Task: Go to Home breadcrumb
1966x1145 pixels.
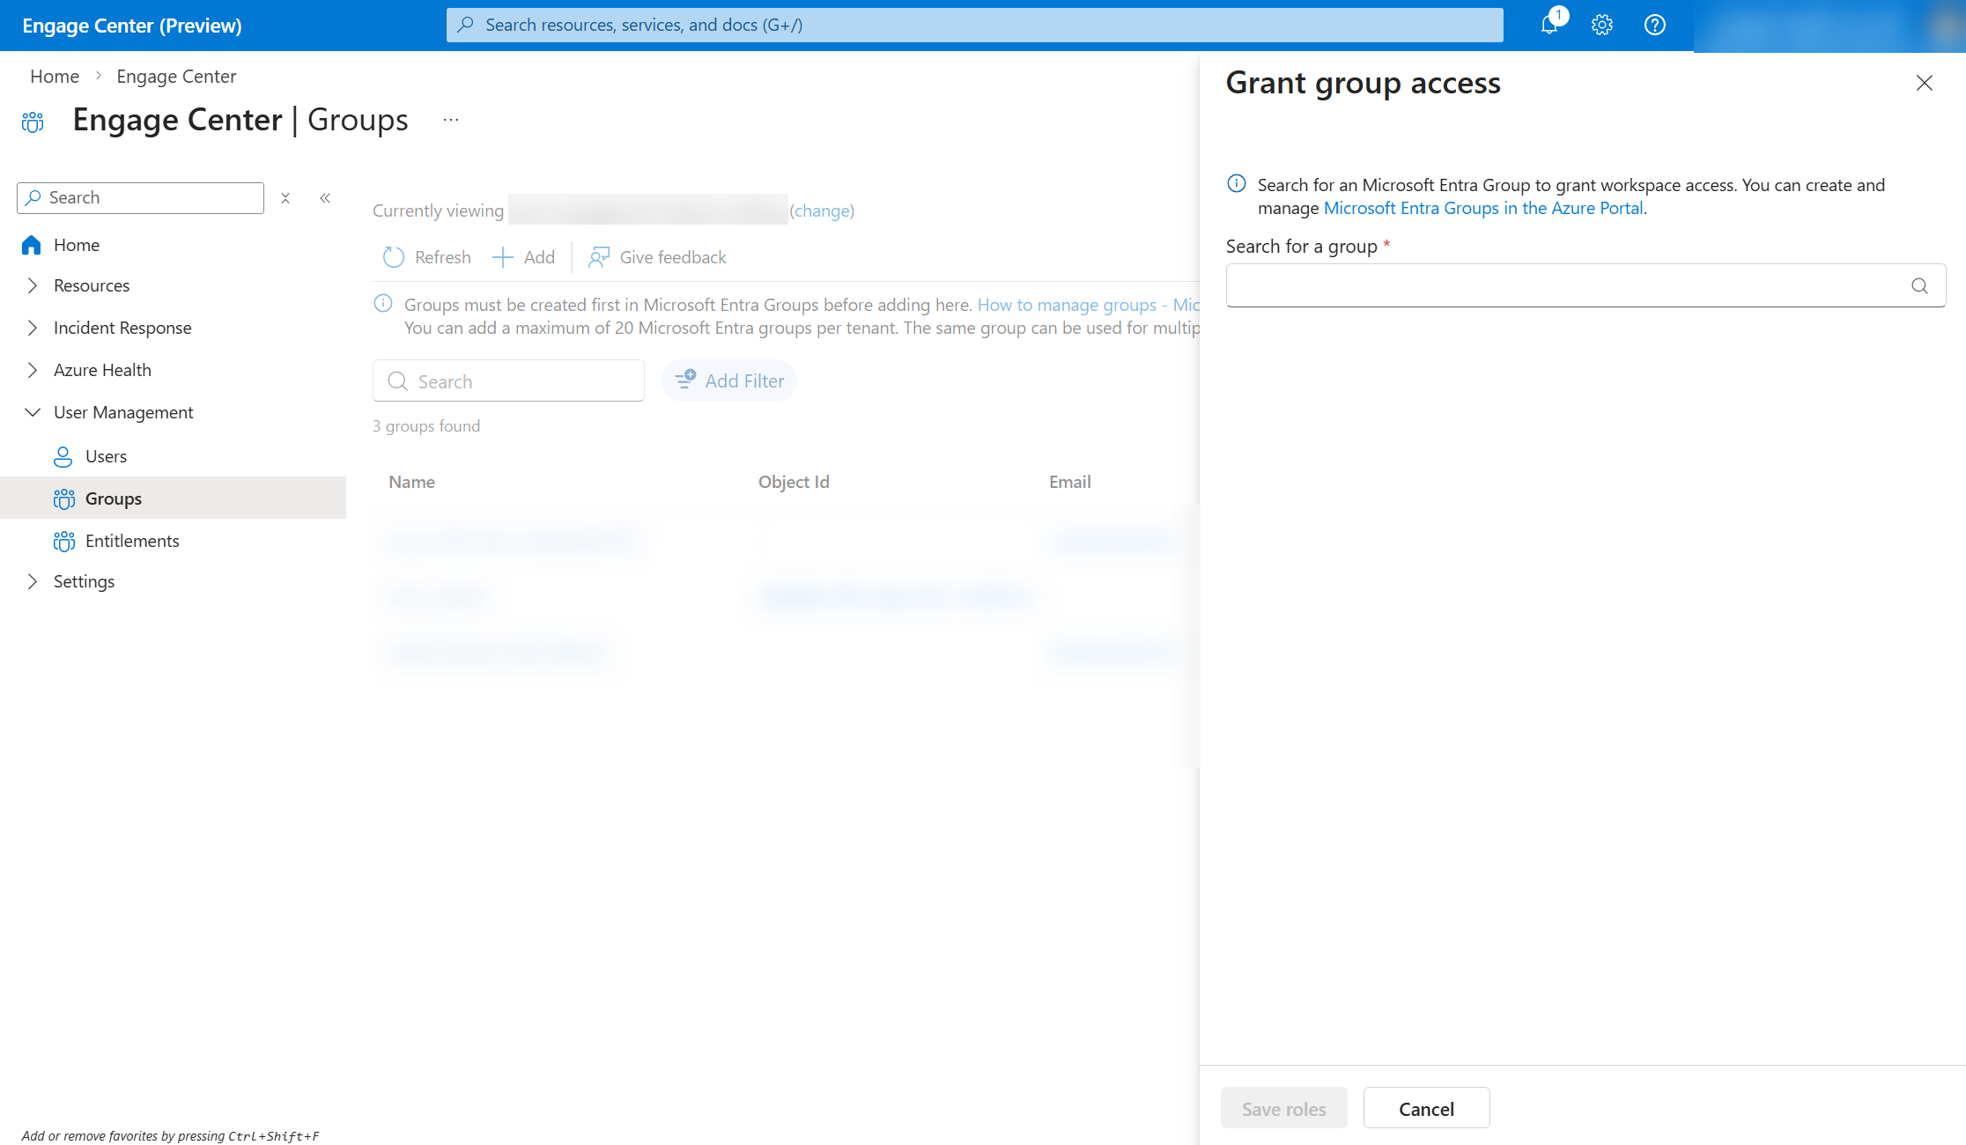Action: [x=55, y=77]
